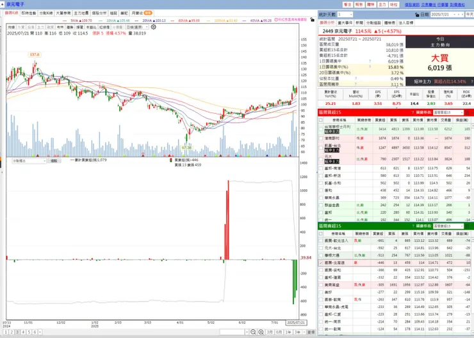
Task: Click the arrow icon left of 京元電子 title
Action: (2, 4)
